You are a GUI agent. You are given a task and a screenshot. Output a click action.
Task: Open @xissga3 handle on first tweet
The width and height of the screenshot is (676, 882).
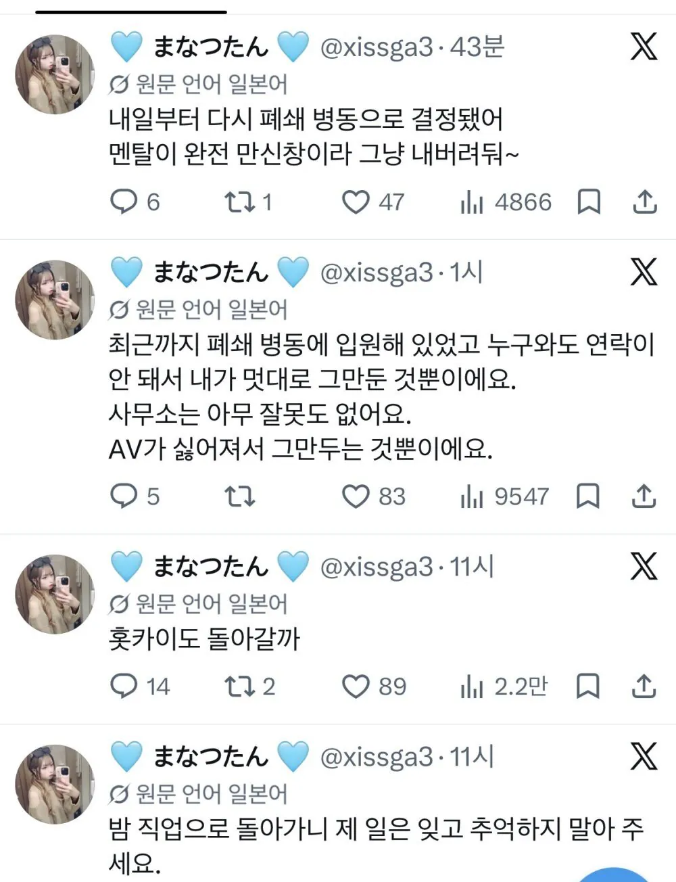coord(376,47)
